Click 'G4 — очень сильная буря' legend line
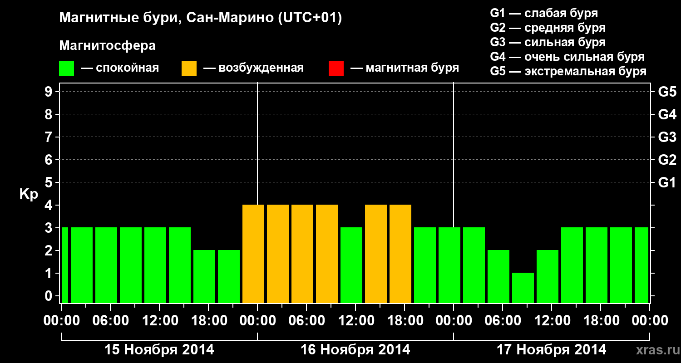 (567, 57)
